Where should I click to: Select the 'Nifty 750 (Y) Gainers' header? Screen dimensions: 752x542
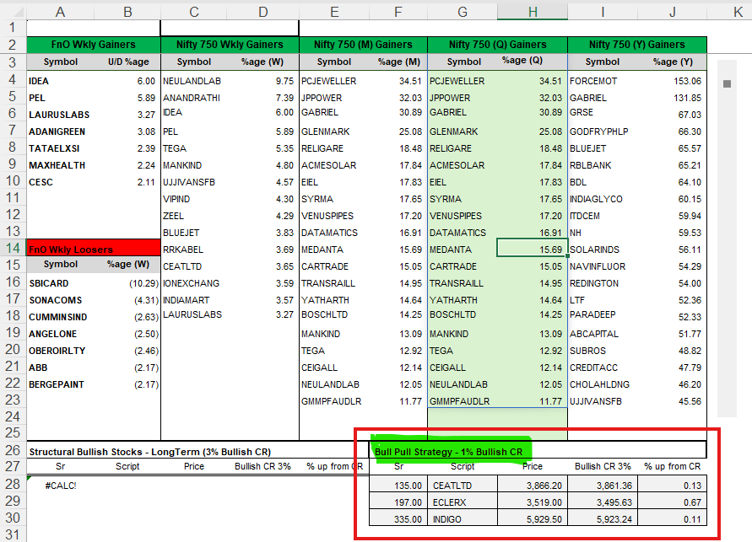point(637,45)
